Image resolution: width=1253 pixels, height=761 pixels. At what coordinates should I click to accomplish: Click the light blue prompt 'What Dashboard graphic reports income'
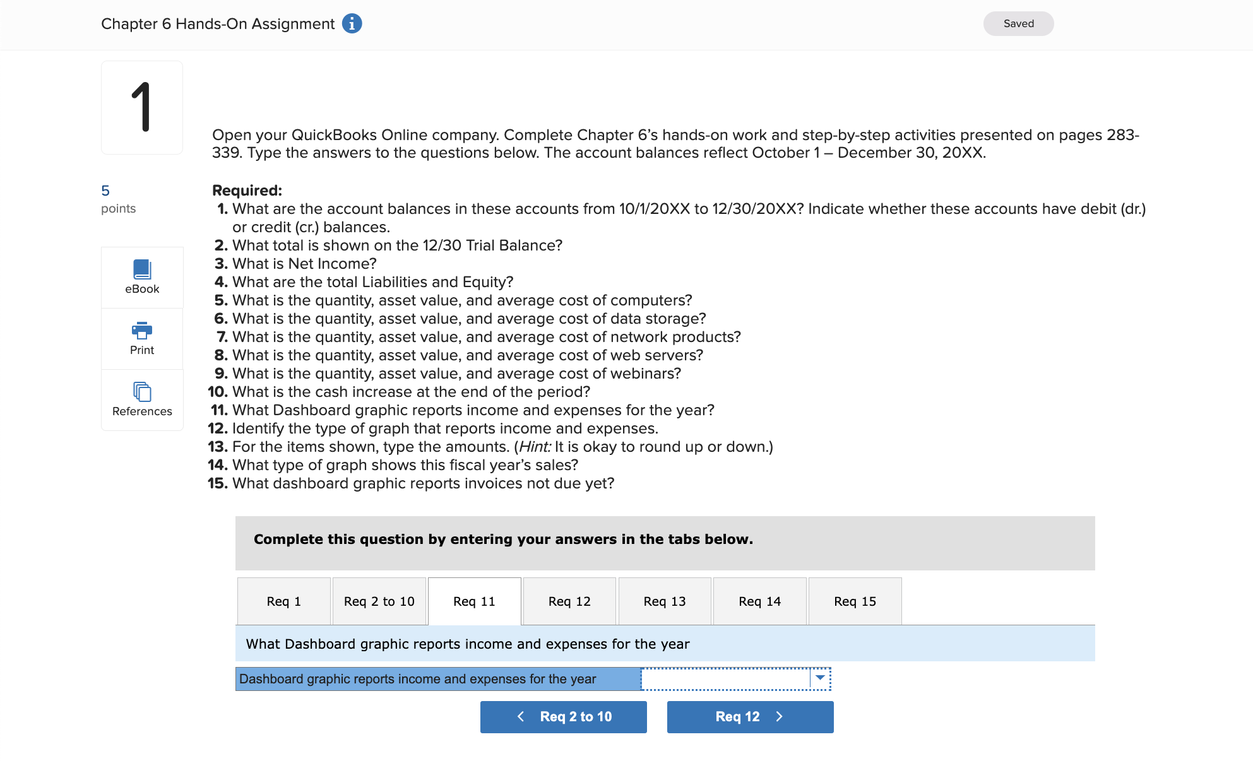(665, 644)
